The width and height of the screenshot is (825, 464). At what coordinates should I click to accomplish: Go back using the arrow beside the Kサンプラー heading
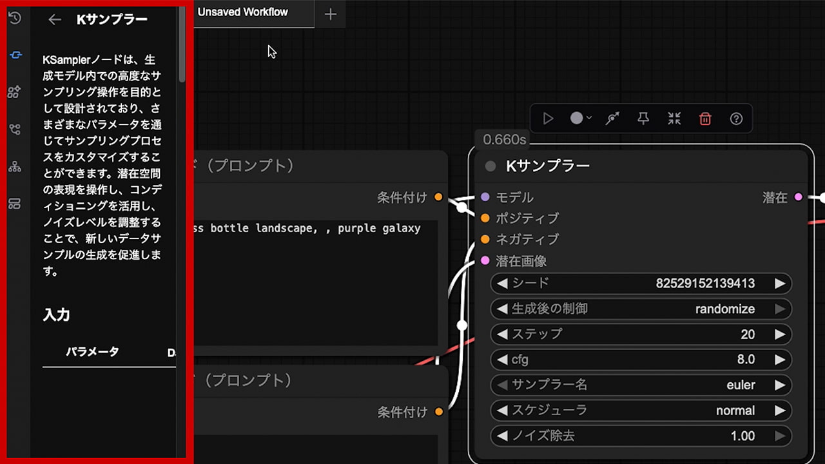coord(55,19)
